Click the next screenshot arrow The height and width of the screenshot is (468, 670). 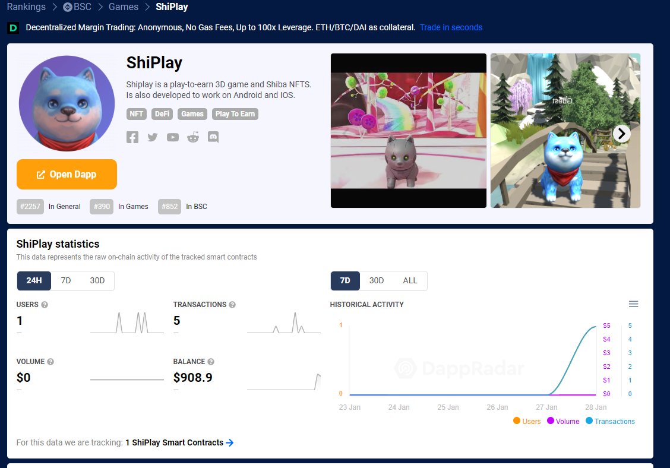(621, 134)
